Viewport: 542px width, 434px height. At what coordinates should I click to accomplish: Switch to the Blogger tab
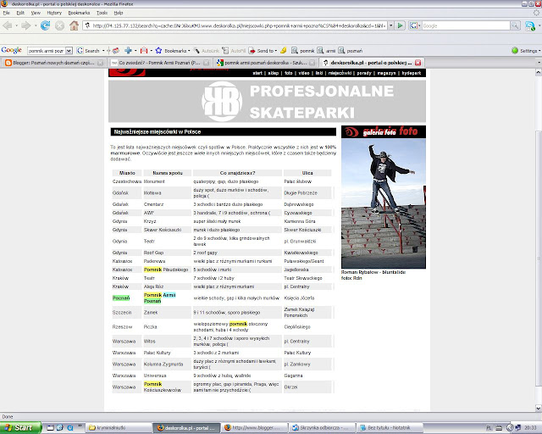pyautogui.click(x=53, y=63)
